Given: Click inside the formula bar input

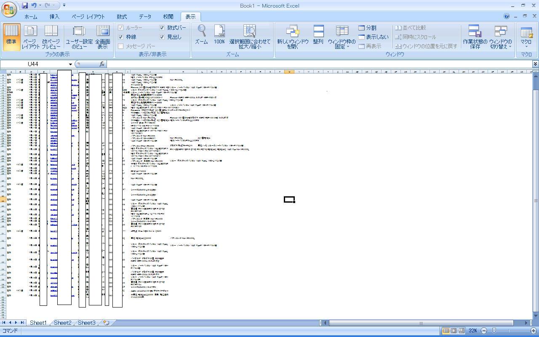Looking at the screenshot, I should coord(319,64).
